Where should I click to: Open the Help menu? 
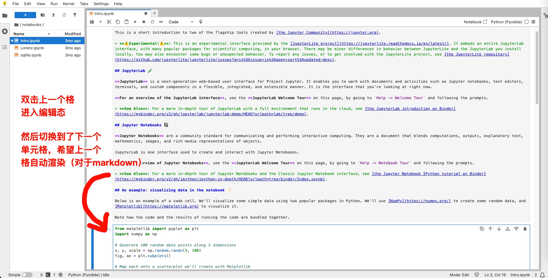(x=118, y=4)
